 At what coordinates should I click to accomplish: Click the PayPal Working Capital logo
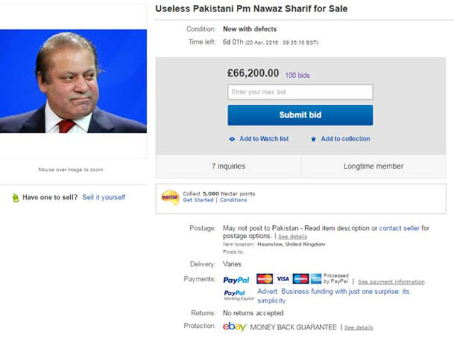pyautogui.click(x=234, y=295)
